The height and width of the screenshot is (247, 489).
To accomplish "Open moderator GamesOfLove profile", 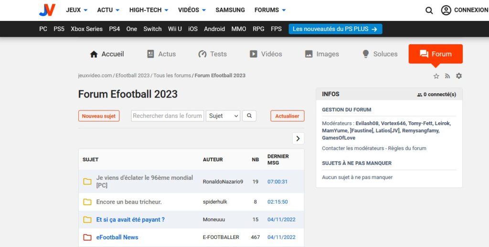I will click(x=339, y=138).
